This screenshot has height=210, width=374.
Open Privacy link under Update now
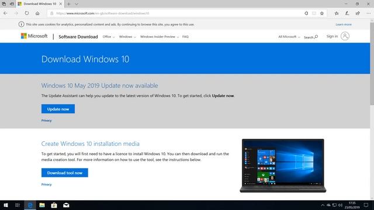pos(46,121)
